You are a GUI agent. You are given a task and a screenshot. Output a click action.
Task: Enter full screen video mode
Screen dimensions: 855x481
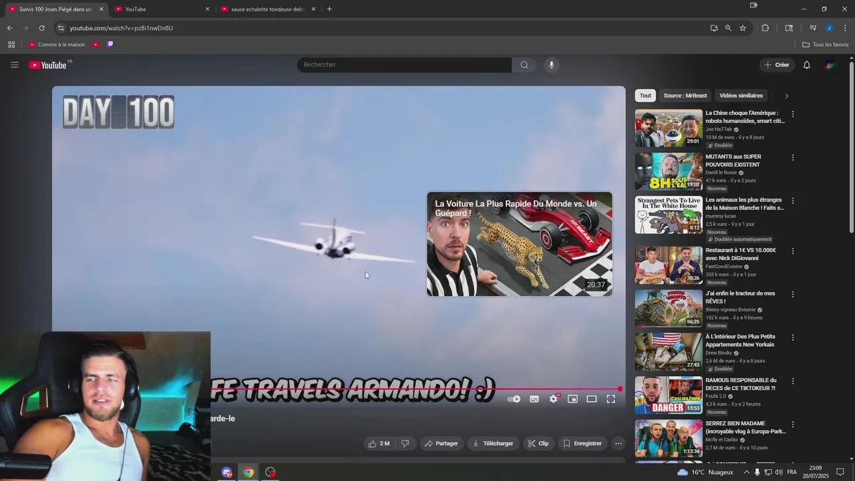coord(611,399)
